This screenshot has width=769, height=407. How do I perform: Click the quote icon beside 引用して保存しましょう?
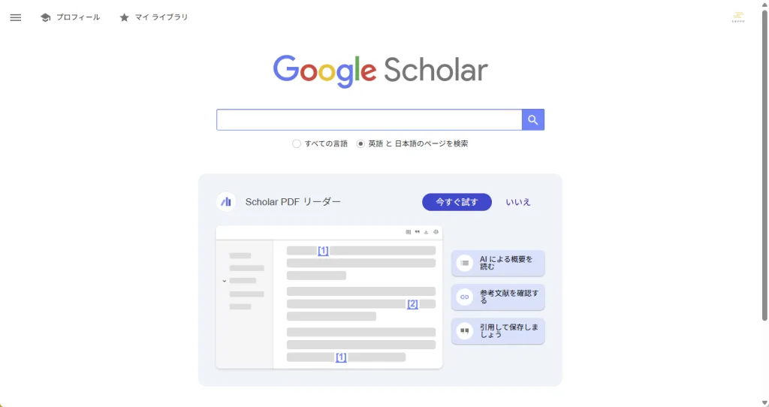[x=465, y=330]
